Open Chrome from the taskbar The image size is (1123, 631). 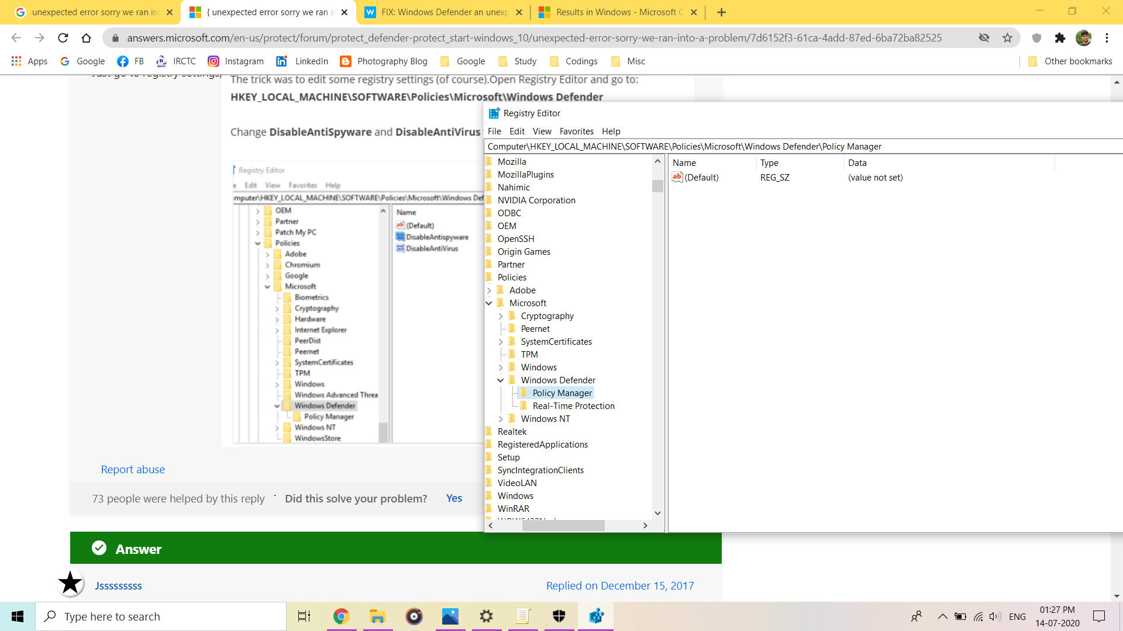click(x=341, y=616)
